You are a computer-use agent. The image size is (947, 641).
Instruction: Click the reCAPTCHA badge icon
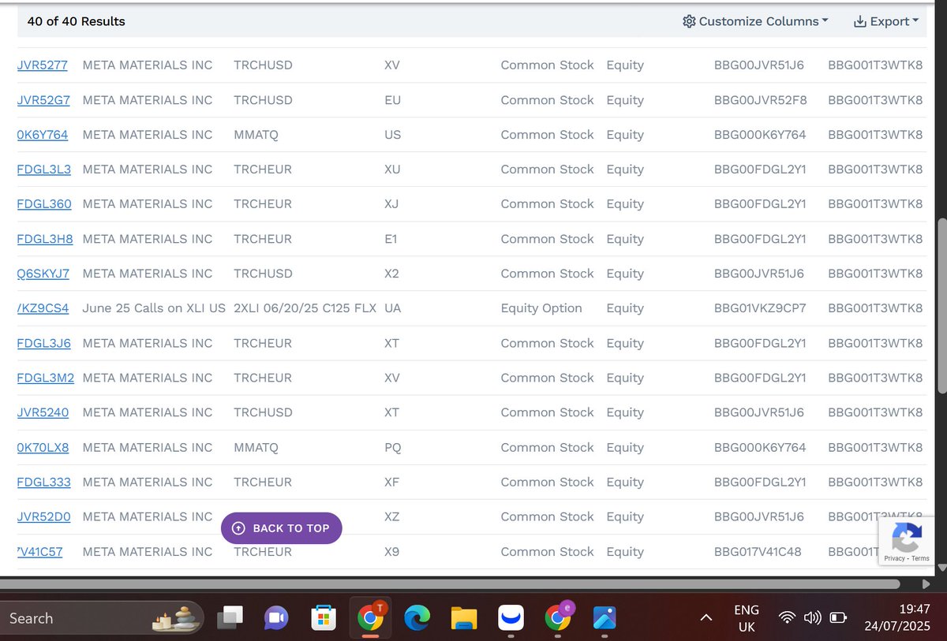[906, 538]
